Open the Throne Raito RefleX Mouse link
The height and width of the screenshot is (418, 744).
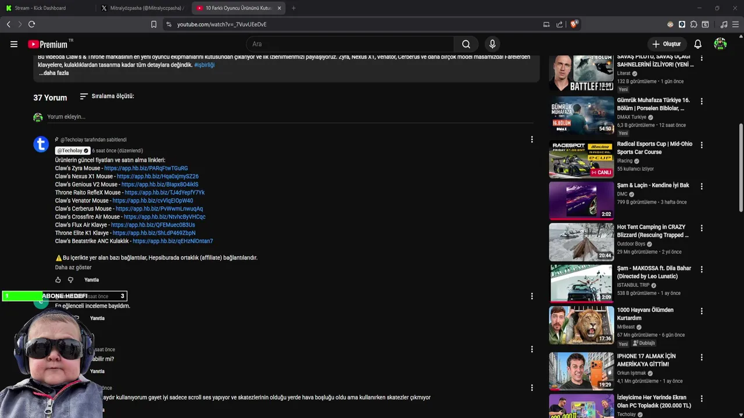[x=164, y=193]
